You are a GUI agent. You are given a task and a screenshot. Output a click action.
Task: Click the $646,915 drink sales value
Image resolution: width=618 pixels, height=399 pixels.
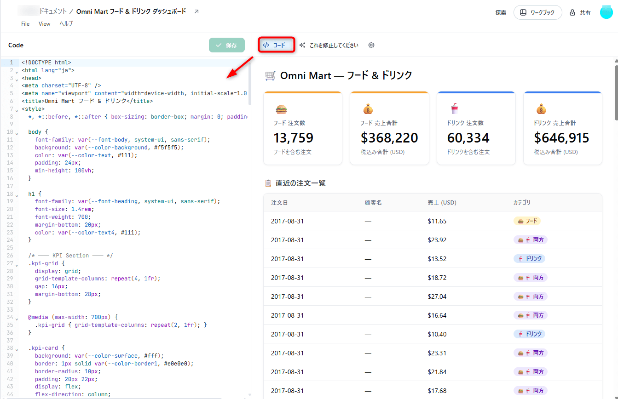click(x=561, y=138)
